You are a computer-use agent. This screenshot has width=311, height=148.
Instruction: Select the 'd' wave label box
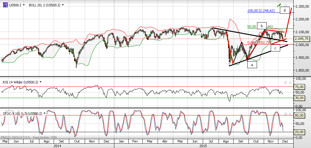(285, 10)
